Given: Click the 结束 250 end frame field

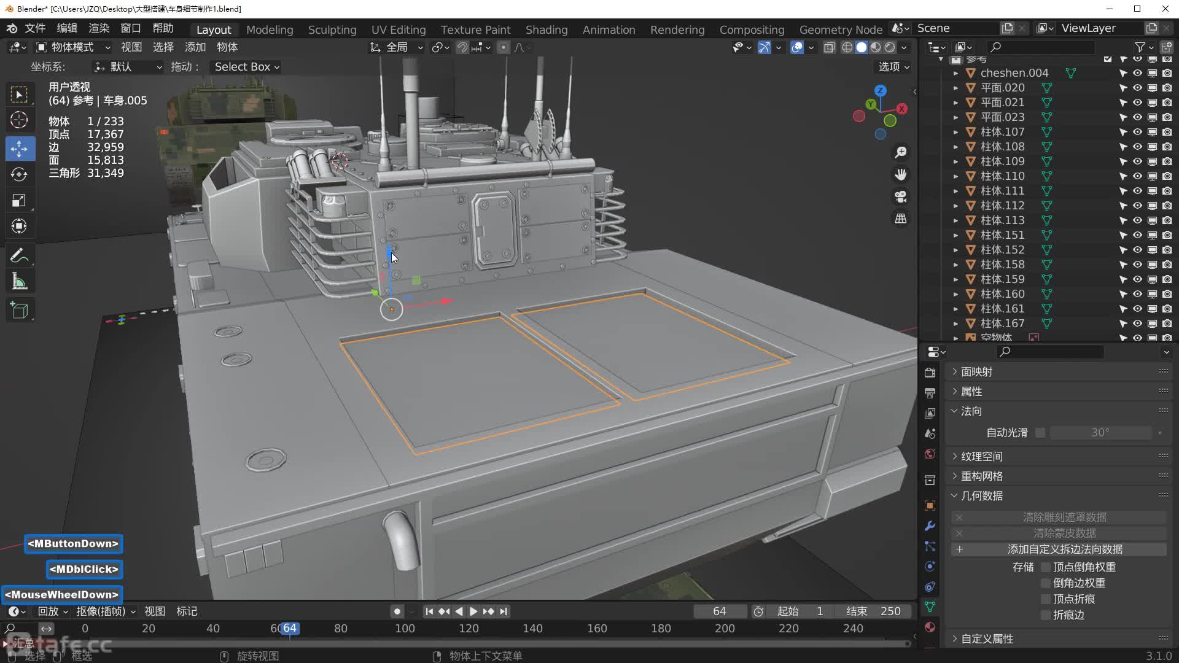Looking at the screenshot, I should pos(874,611).
